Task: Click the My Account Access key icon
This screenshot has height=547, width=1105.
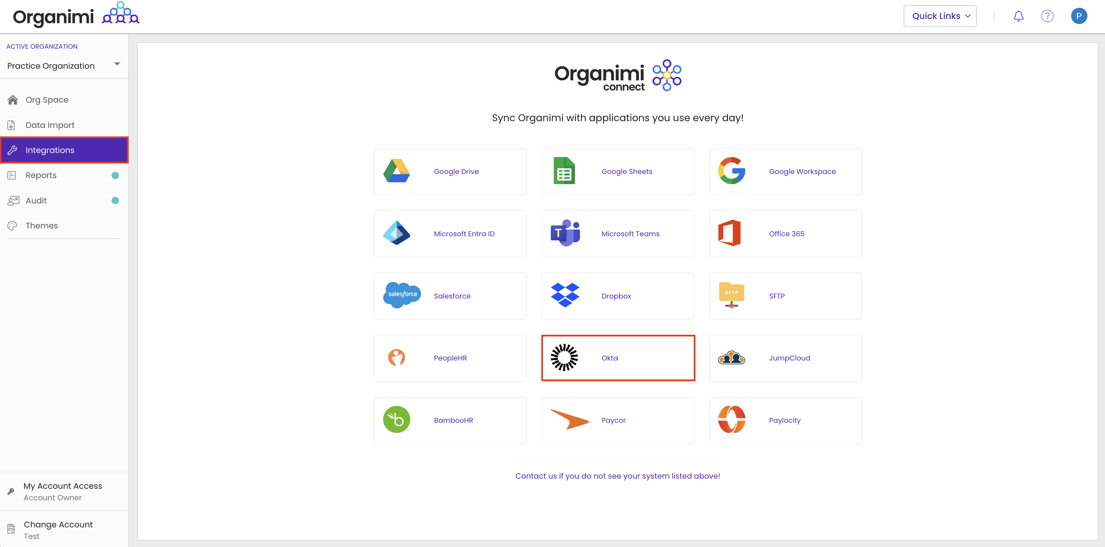Action: (11, 492)
